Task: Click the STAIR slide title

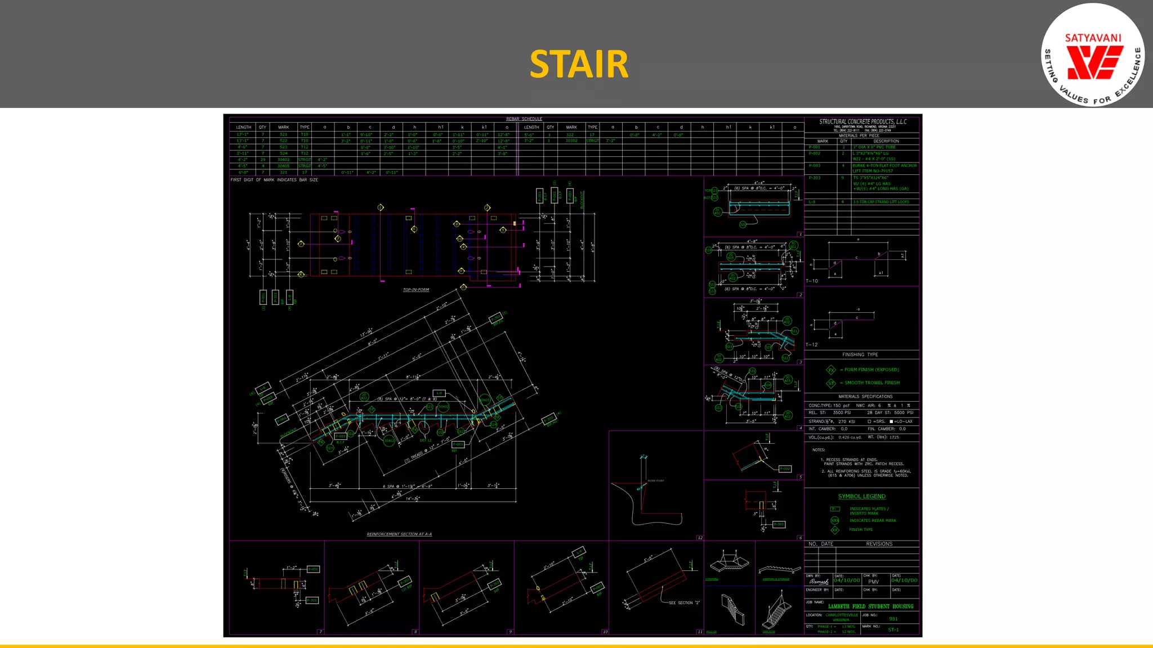Action: pos(579,64)
